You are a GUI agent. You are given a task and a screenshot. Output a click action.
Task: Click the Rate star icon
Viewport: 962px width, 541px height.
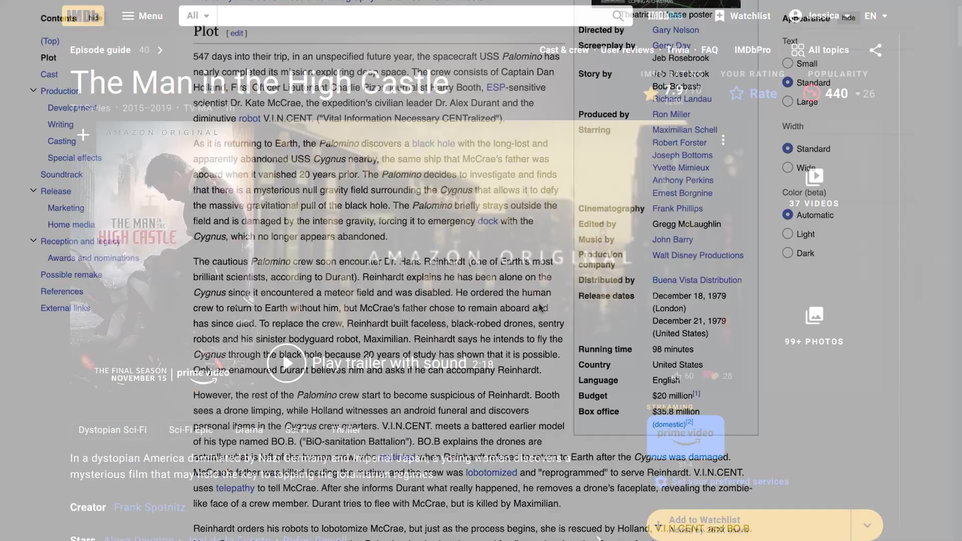coord(737,94)
